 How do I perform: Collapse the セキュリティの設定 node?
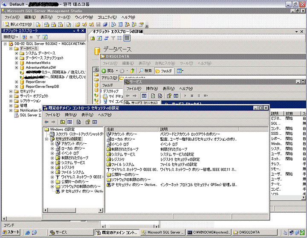[46, 139]
